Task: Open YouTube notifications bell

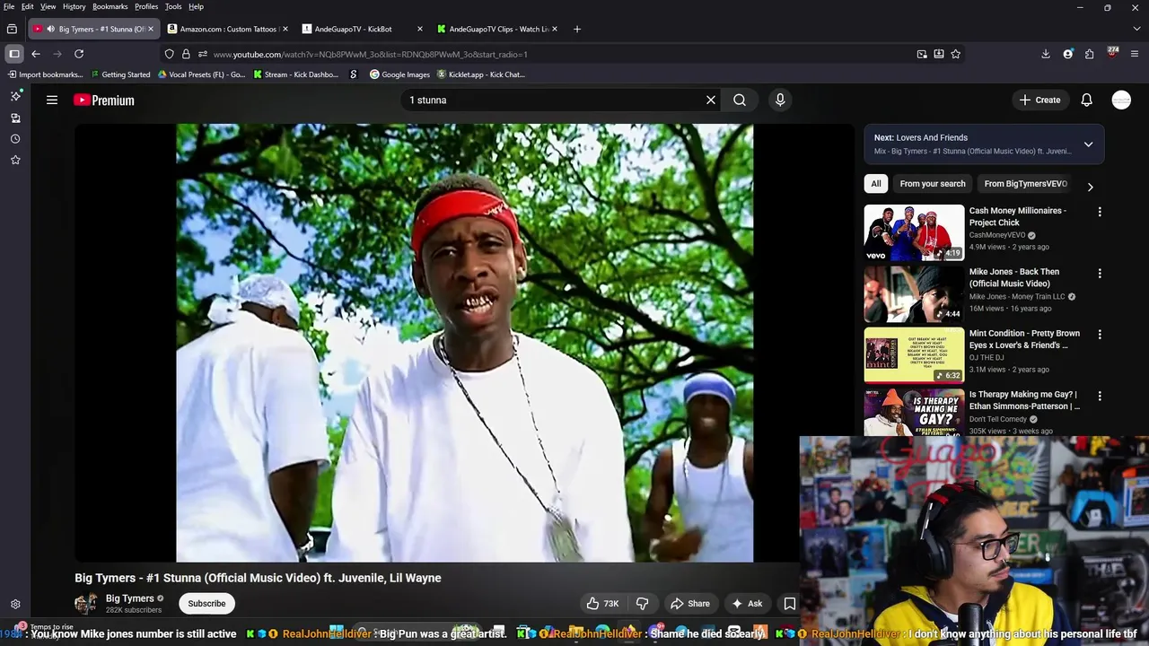Action: coord(1087,100)
